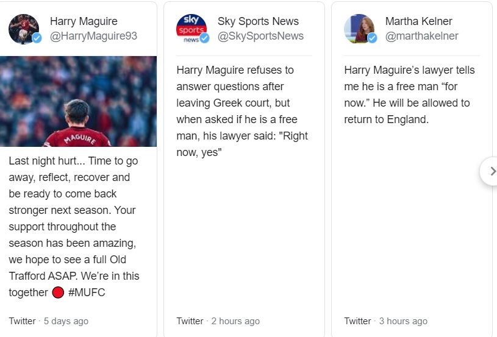
Task: Click Harry Maguire's profile avatar
Action: [x=23, y=28]
